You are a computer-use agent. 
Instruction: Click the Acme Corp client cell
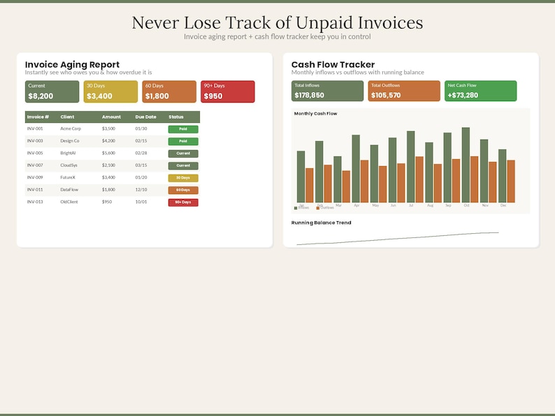click(71, 128)
